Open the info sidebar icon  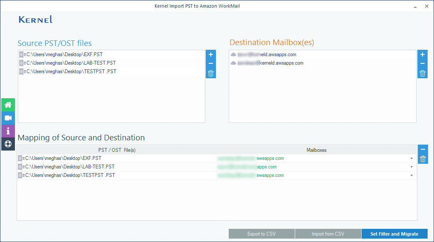click(8, 131)
